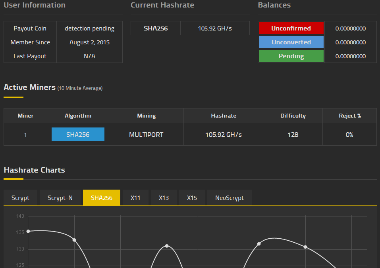Click the Active Miners heading
Screen dimensions: 380x268
[29, 87]
